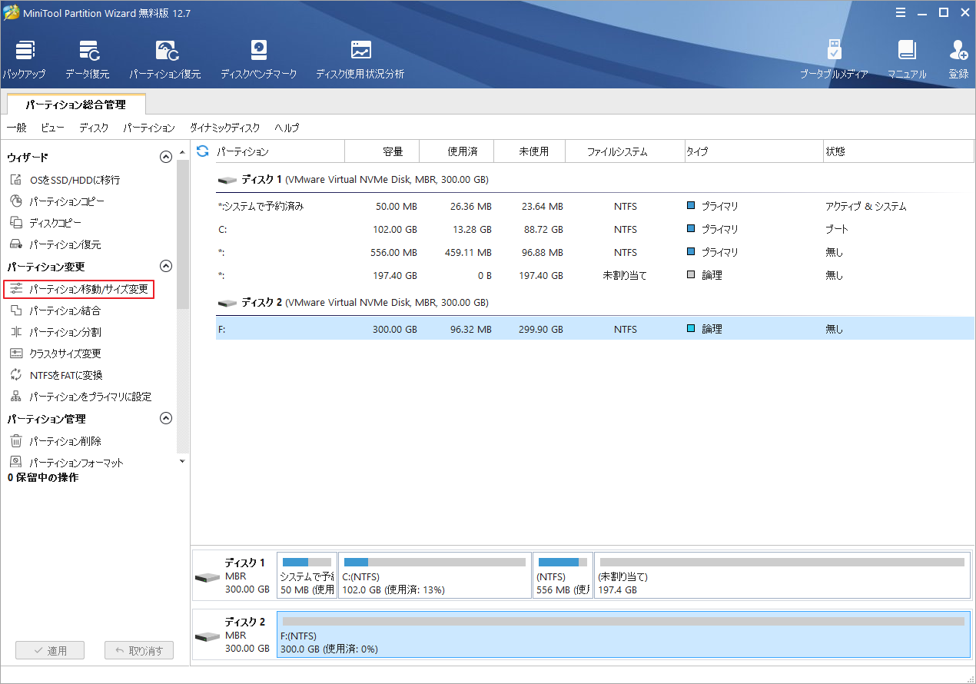
Task: Refresh the partition list
Action: point(201,151)
